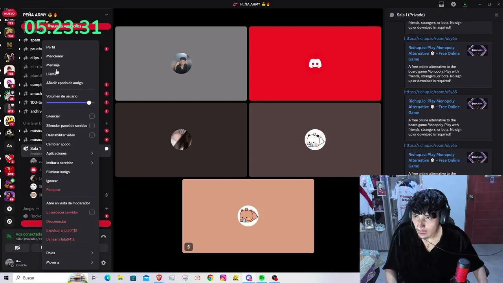The image size is (503, 283).
Task: Open the Help question mark icon
Action: click(x=453, y=4)
